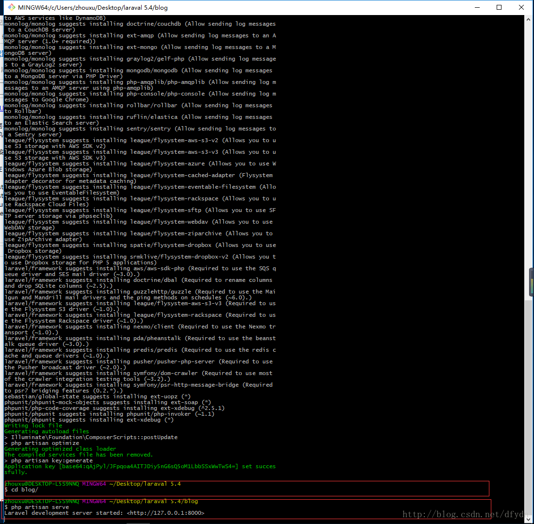Click 'phpunit/phpunit suggests installing ext-xdebug (*)' line
534x524 pixels.
[x=89, y=420]
